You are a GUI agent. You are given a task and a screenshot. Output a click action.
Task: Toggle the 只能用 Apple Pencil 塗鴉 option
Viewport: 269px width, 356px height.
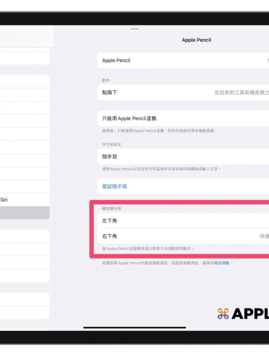pos(183,118)
